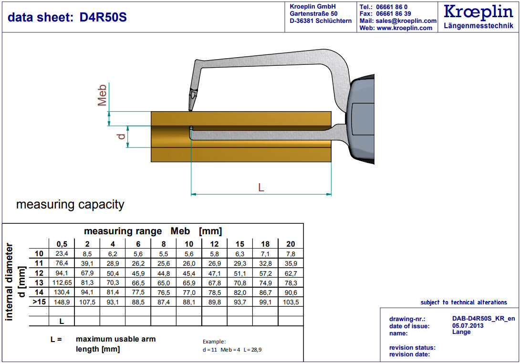Click drawing number DAB-D4R50S_KR_en
This screenshot has width=520, height=364.
click(483, 319)
